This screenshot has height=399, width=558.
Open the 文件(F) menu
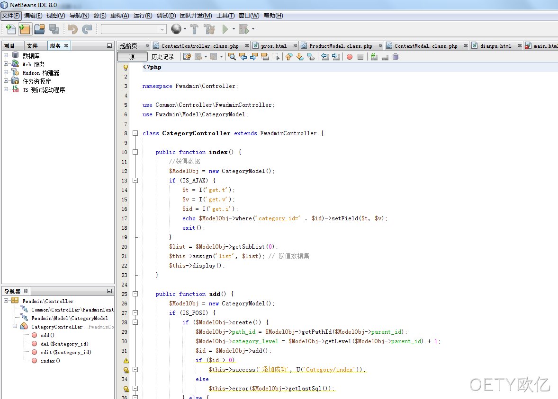[11, 16]
